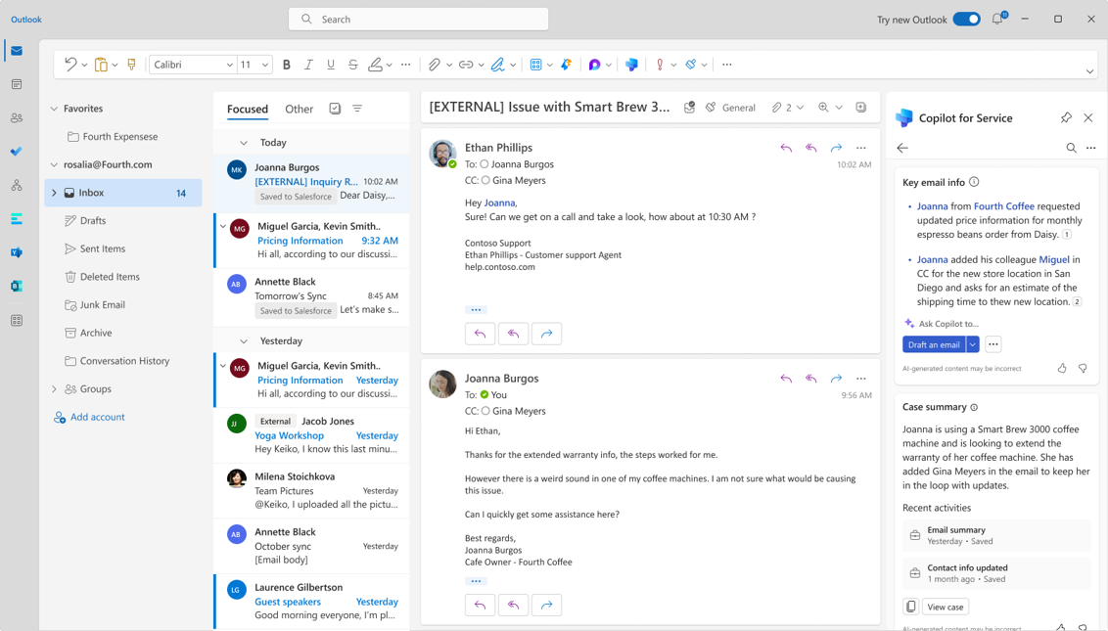
Task: Search within the Copilot for Service pane
Action: click(1071, 148)
